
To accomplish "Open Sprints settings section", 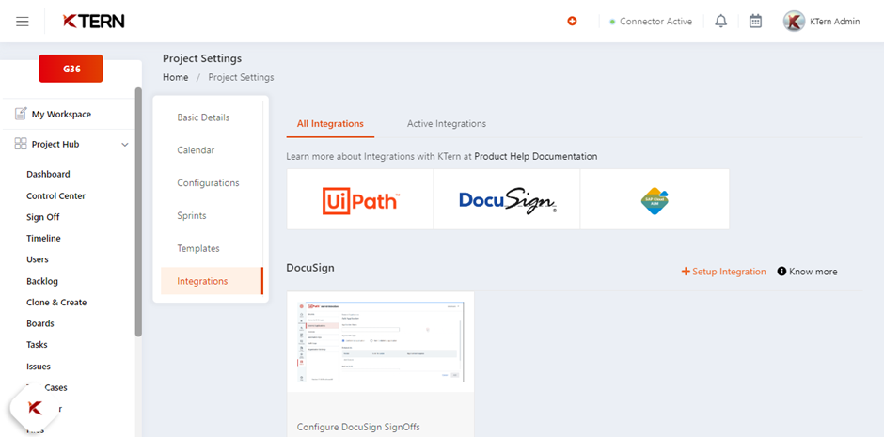I will point(192,216).
